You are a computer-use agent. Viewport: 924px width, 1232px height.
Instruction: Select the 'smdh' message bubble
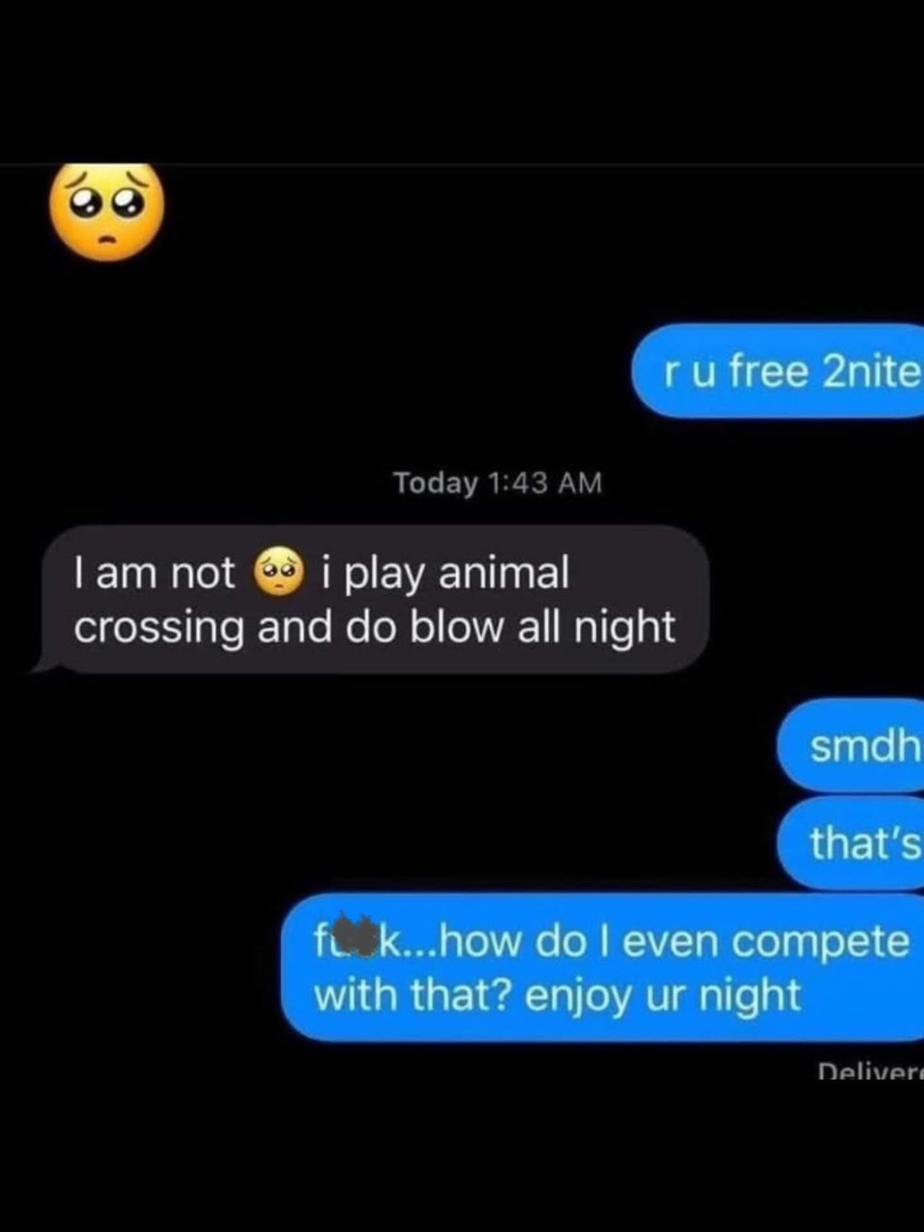tap(851, 745)
